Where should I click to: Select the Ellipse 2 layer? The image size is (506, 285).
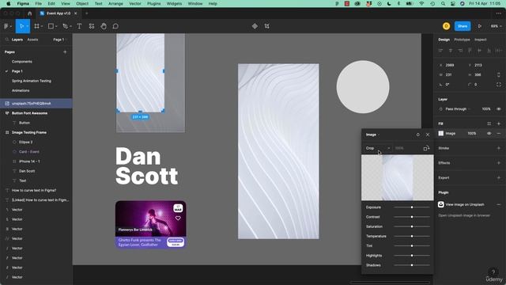pyautogui.click(x=25, y=142)
